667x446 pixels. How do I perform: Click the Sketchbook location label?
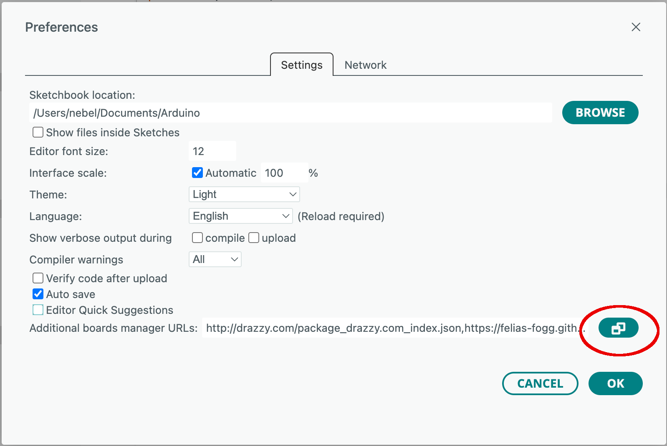point(82,95)
